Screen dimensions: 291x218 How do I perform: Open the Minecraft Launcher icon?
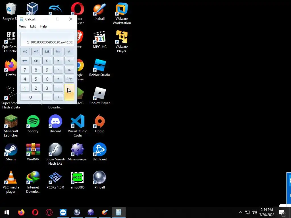(11, 126)
